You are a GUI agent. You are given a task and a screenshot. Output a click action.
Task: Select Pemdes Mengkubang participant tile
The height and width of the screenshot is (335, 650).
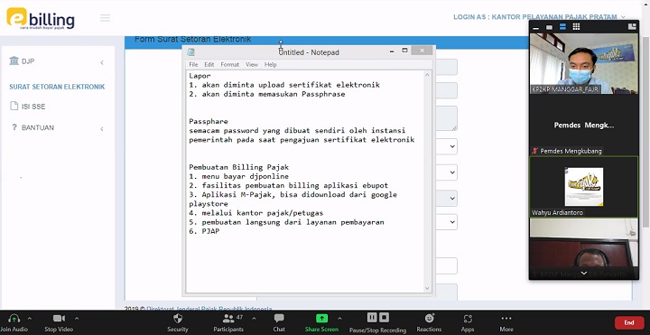tap(584, 125)
